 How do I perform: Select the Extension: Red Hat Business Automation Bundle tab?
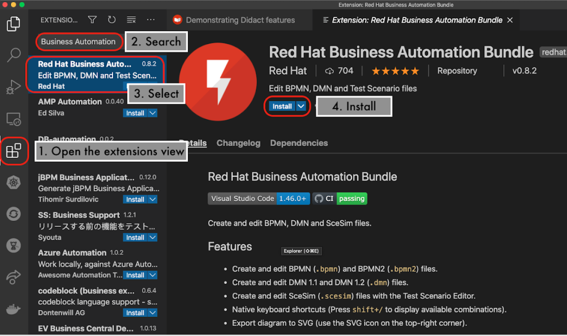(x=417, y=20)
